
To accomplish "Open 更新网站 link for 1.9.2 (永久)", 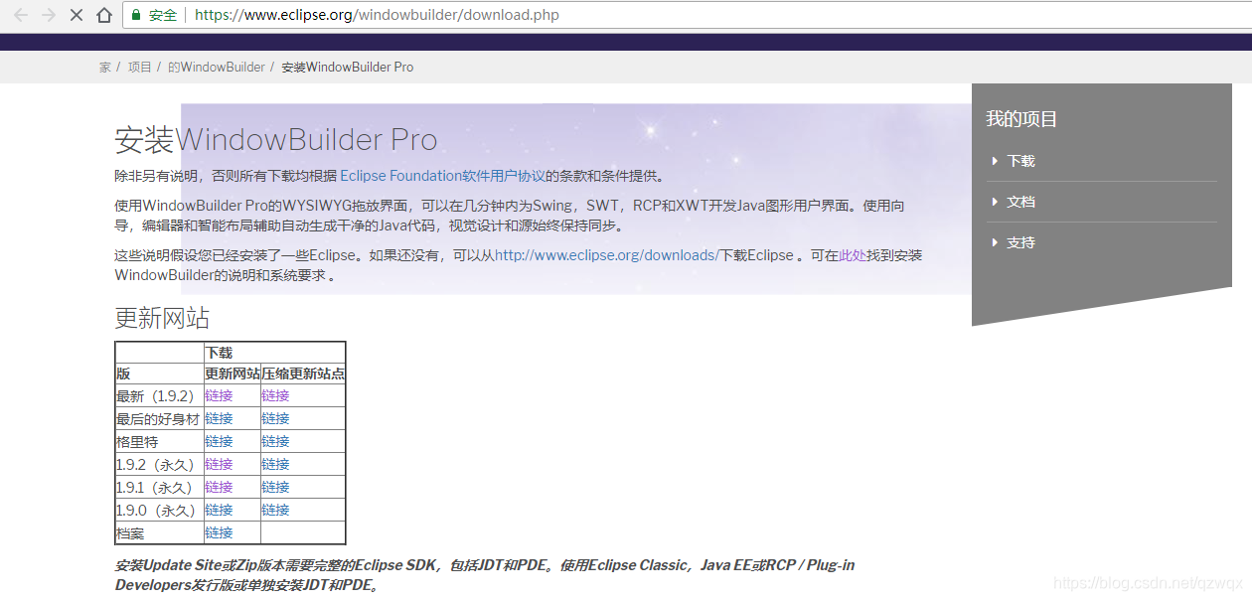I will point(219,465).
